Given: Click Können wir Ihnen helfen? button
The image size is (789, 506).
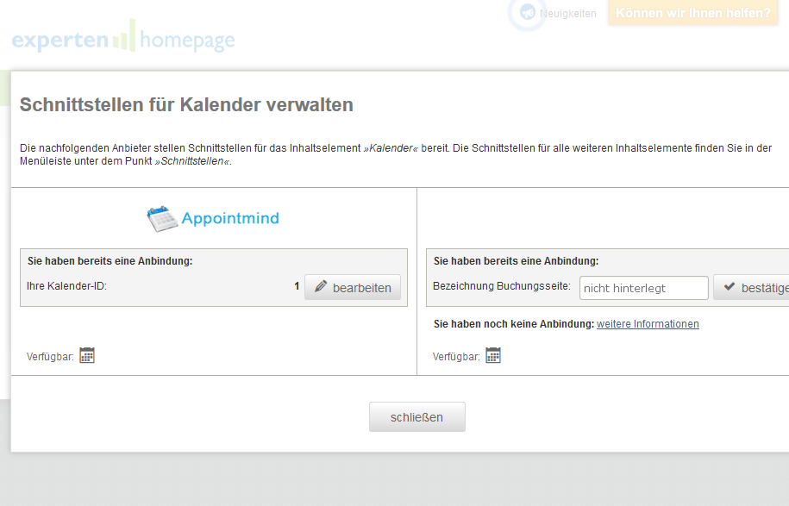Looking at the screenshot, I should 693,13.
